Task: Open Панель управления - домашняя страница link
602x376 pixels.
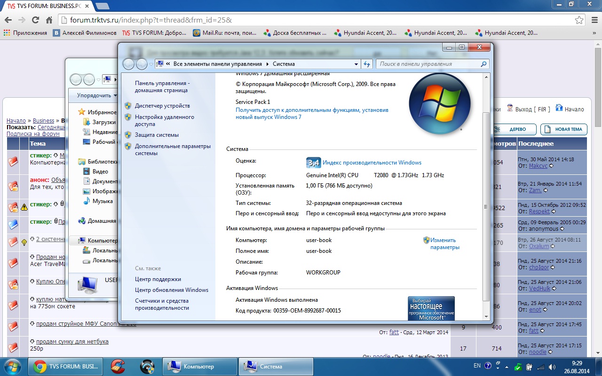Action: (162, 86)
